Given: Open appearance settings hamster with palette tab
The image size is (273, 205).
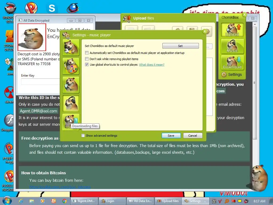Looking at the screenshot, I should [x=71, y=66].
